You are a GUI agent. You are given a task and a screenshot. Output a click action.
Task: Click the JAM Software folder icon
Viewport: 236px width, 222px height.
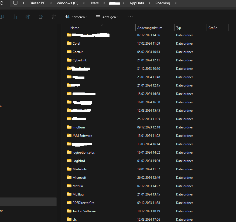point(69,135)
